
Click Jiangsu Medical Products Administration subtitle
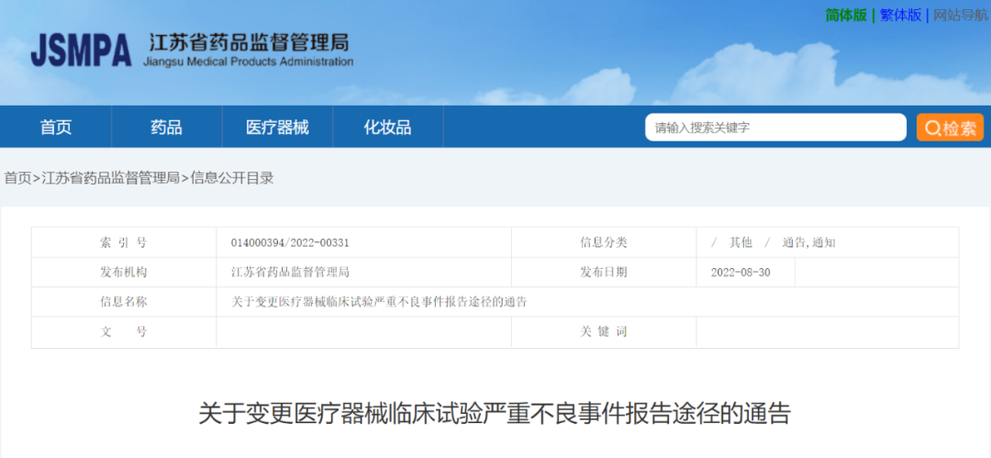click(249, 62)
